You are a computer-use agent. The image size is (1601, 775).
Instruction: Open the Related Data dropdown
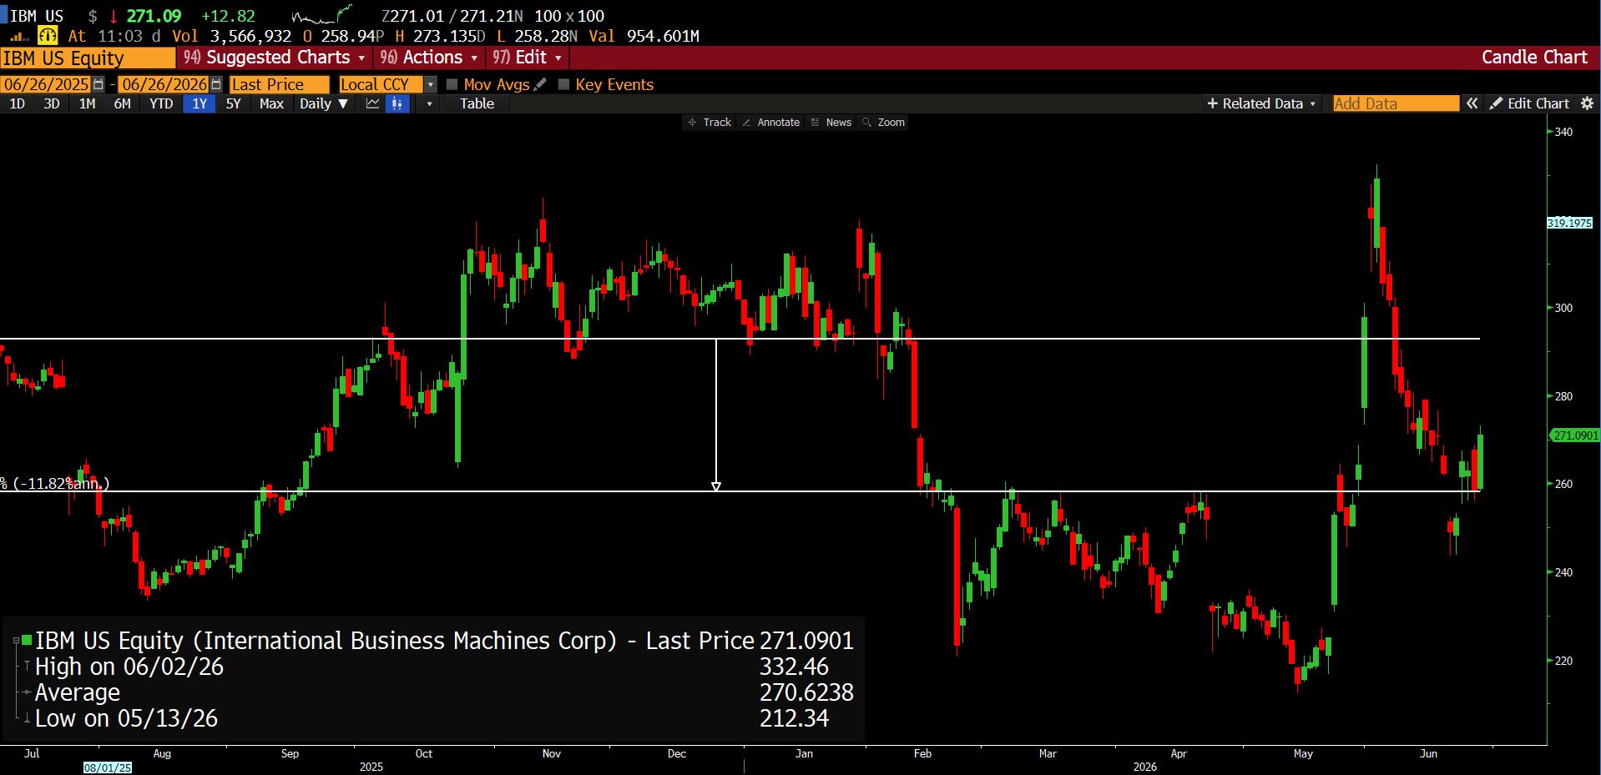[x=1261, y=103]
